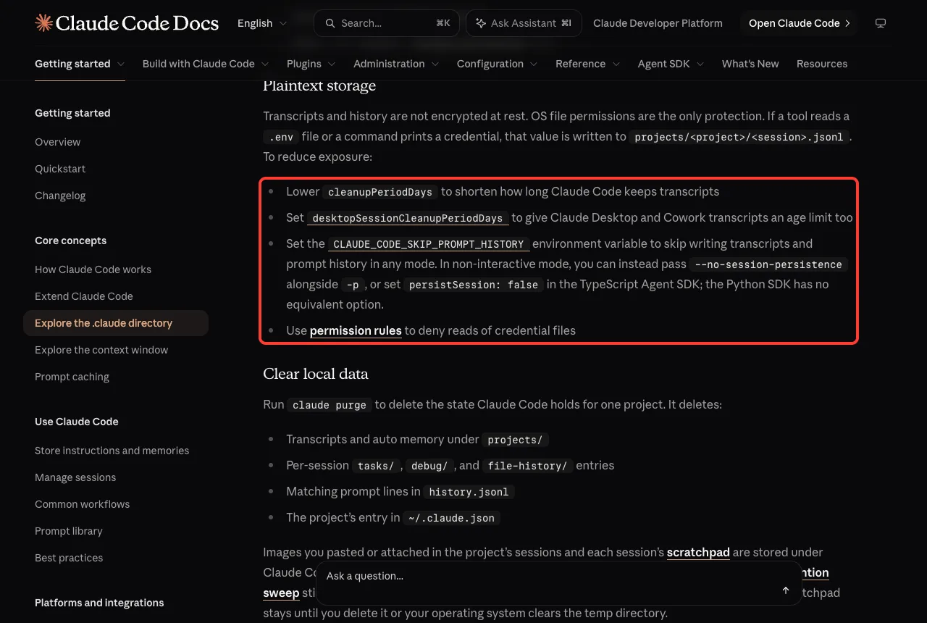The image size is (927, 623).
Task: Toggle the theme monitor icon
Action: 881,23
